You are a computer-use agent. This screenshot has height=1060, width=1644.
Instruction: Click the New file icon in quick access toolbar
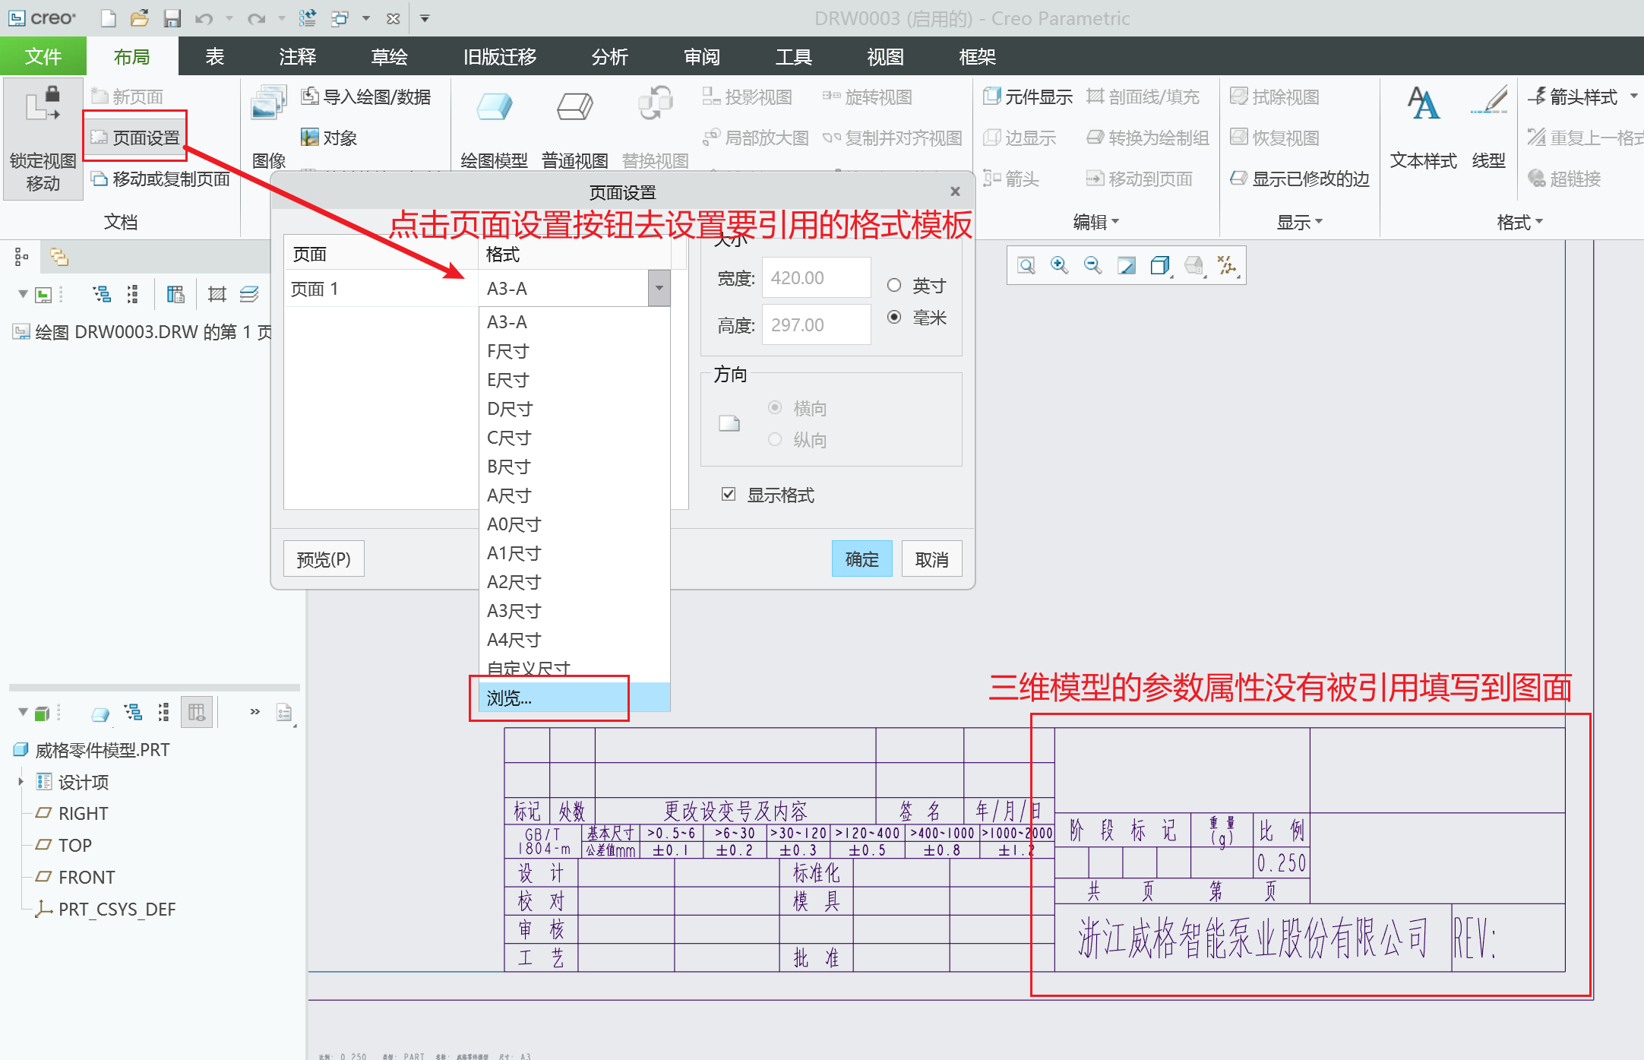[x=108, y=17]
